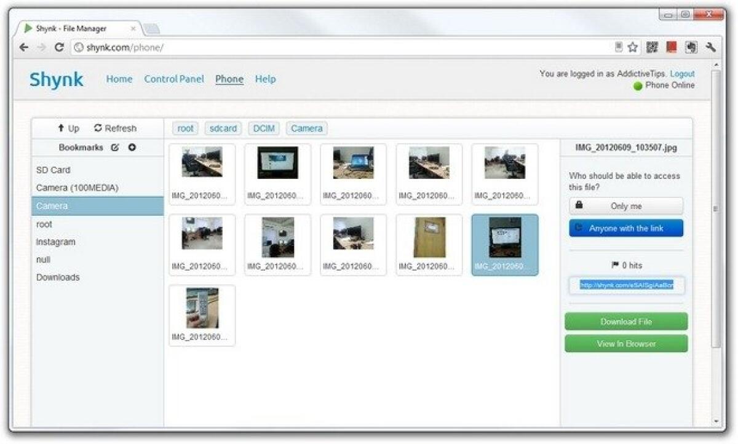Open the browser wrench settings icon

(x=712, y=46)
